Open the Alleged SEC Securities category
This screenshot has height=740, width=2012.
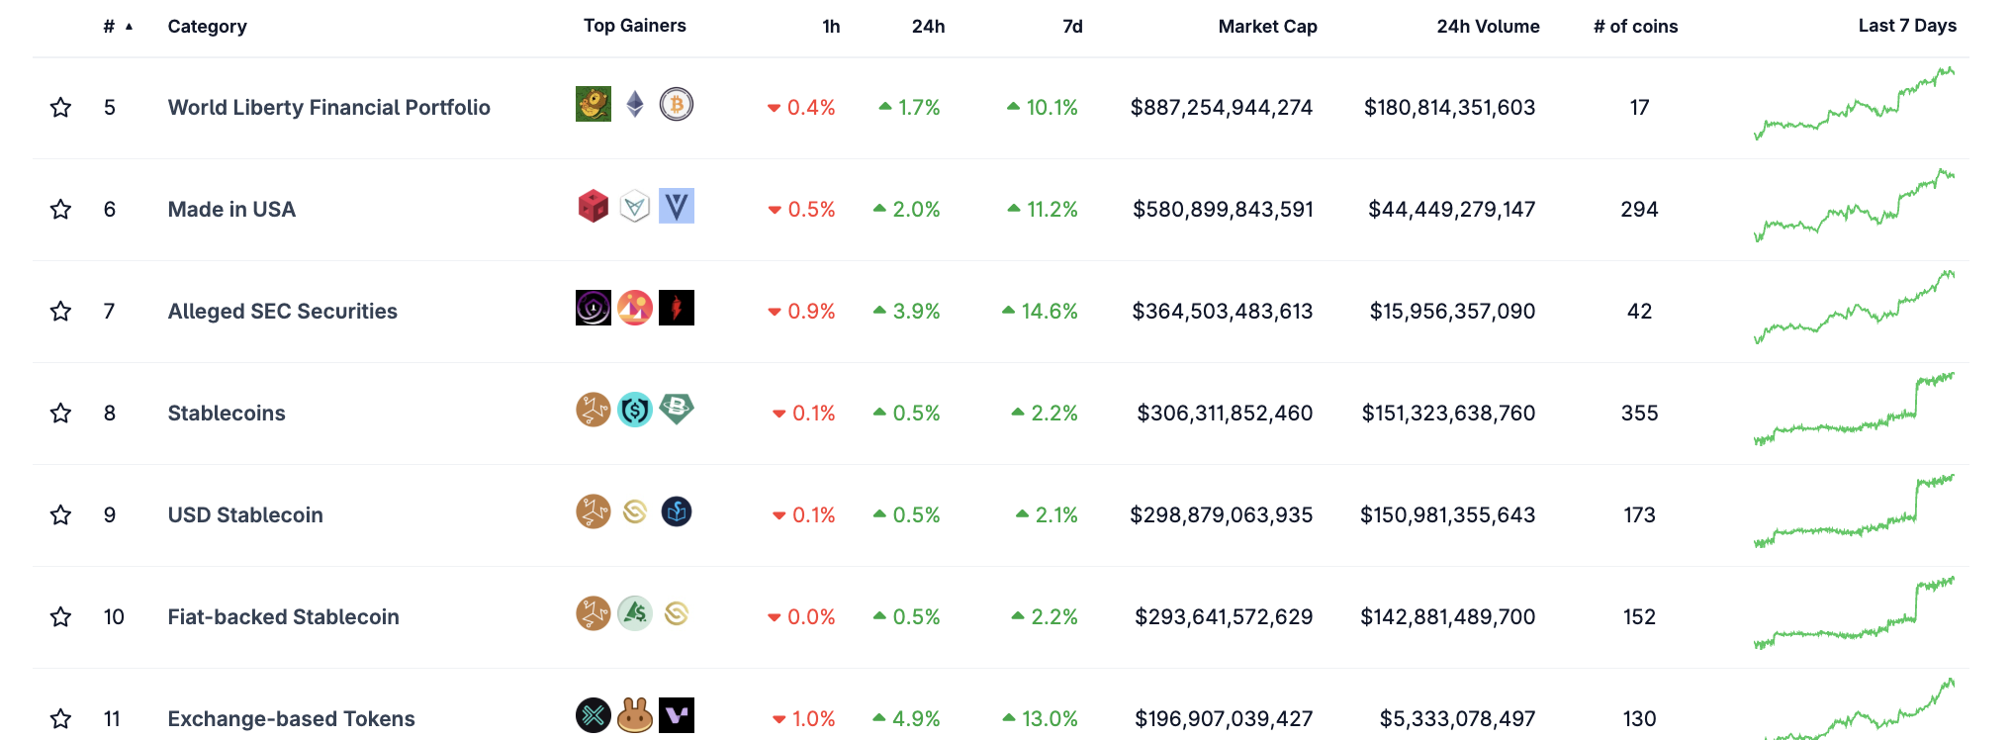(x=283, y=311)
